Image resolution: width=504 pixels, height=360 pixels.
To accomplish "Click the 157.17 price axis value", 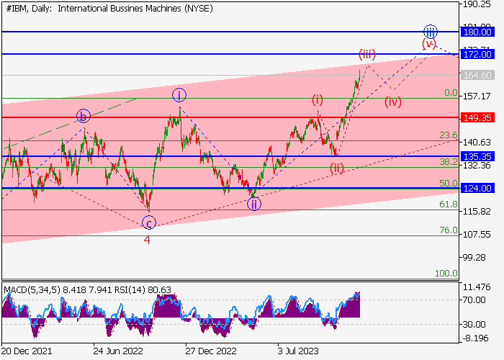I will 477,96.
